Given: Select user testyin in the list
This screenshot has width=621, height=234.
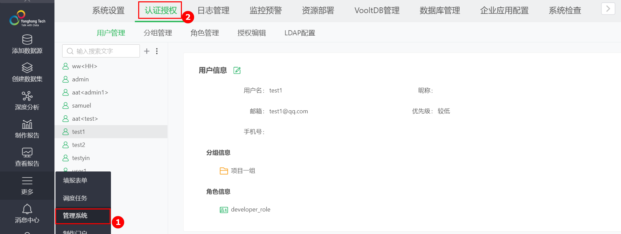Looking at the screenshot, I should point(111,158).
